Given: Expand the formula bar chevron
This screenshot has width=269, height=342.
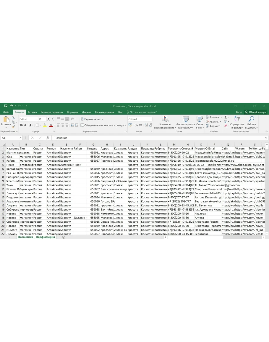Looking at the screenshot, I should click(x=266, y=138).
